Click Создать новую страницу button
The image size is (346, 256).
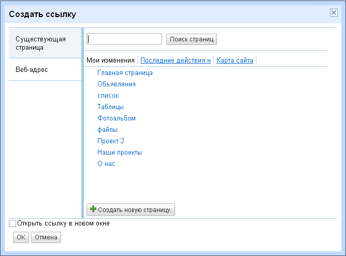pyautogui.click(x=131, y=209)
